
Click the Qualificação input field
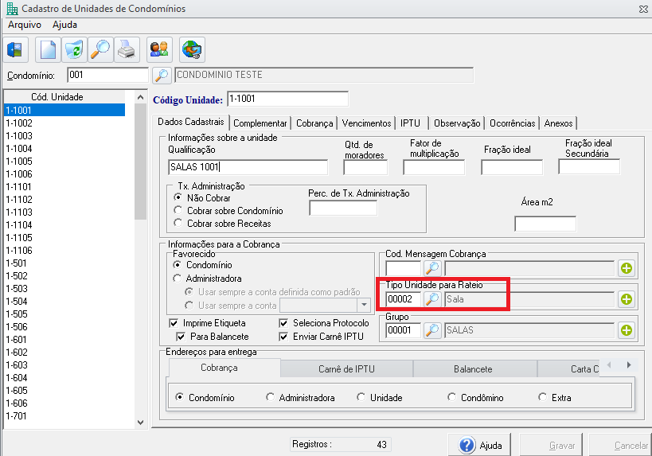pyautogui.click(x=248, y=167)
